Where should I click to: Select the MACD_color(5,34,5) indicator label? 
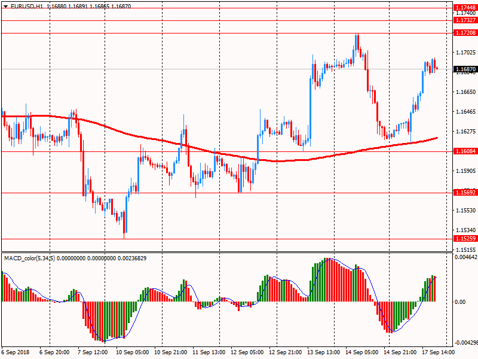(x=30, y=258)
